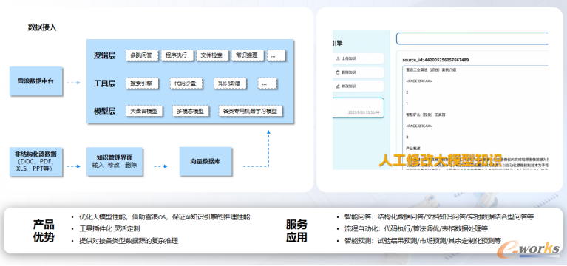Click the 智慧矿山（视觉）工具箱 line

[425, 115]
